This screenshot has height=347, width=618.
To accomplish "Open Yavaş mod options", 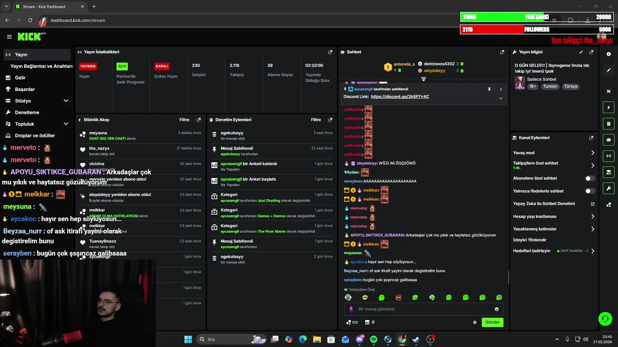I will click(554, 153).
